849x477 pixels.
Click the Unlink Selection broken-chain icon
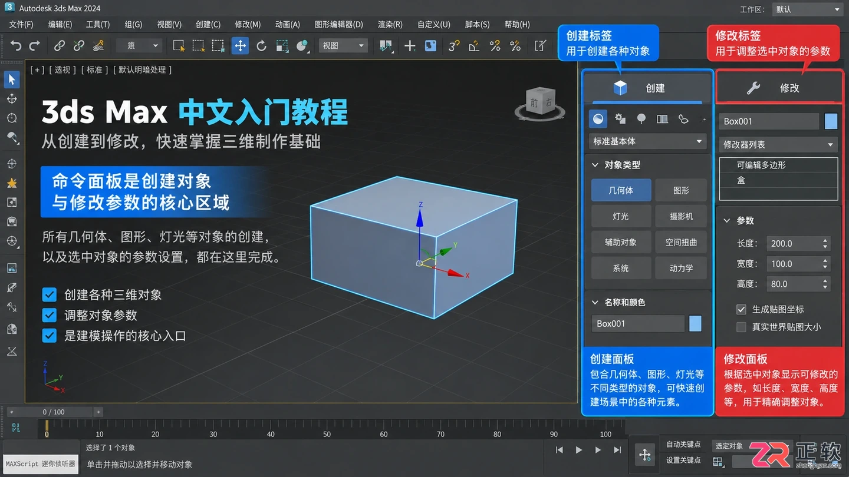[79, 45]
